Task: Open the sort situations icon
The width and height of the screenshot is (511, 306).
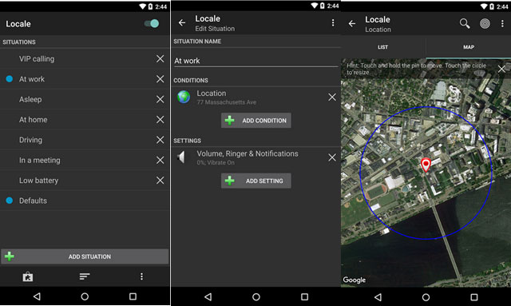Action: (85, 276)
